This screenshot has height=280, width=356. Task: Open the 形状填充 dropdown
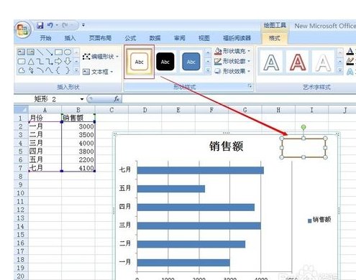(232, 51)
